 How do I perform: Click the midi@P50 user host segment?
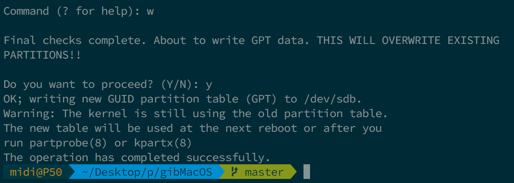36,172
